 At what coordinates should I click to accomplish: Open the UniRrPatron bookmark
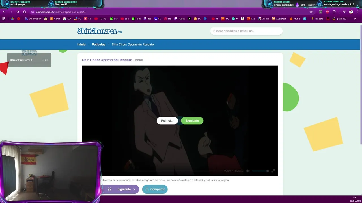click(x=33, y=19)
